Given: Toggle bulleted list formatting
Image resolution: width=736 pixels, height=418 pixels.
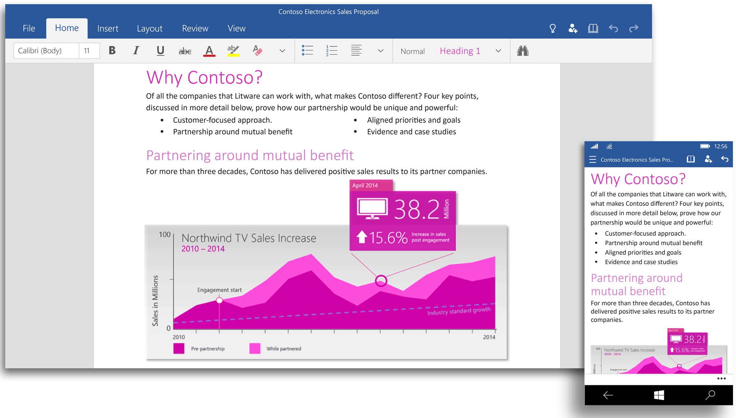Looking at the screenshot, I should point(308,51).
